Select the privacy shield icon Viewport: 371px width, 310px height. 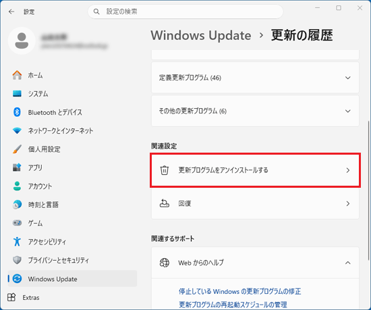tap(17, 260)
